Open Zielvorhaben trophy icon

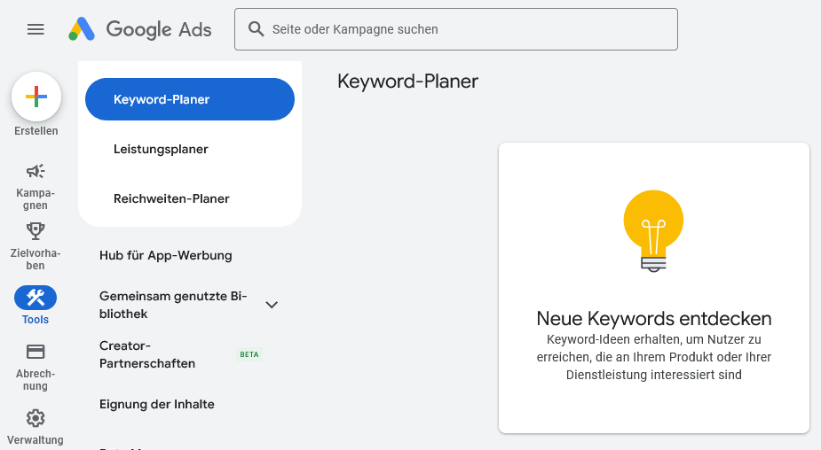(x=36, y=231)
